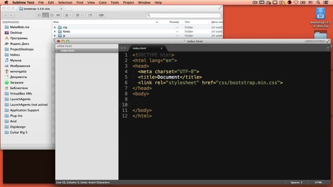
Task: Open htdocs in Finder sidebar
Action: click(15, 55)
